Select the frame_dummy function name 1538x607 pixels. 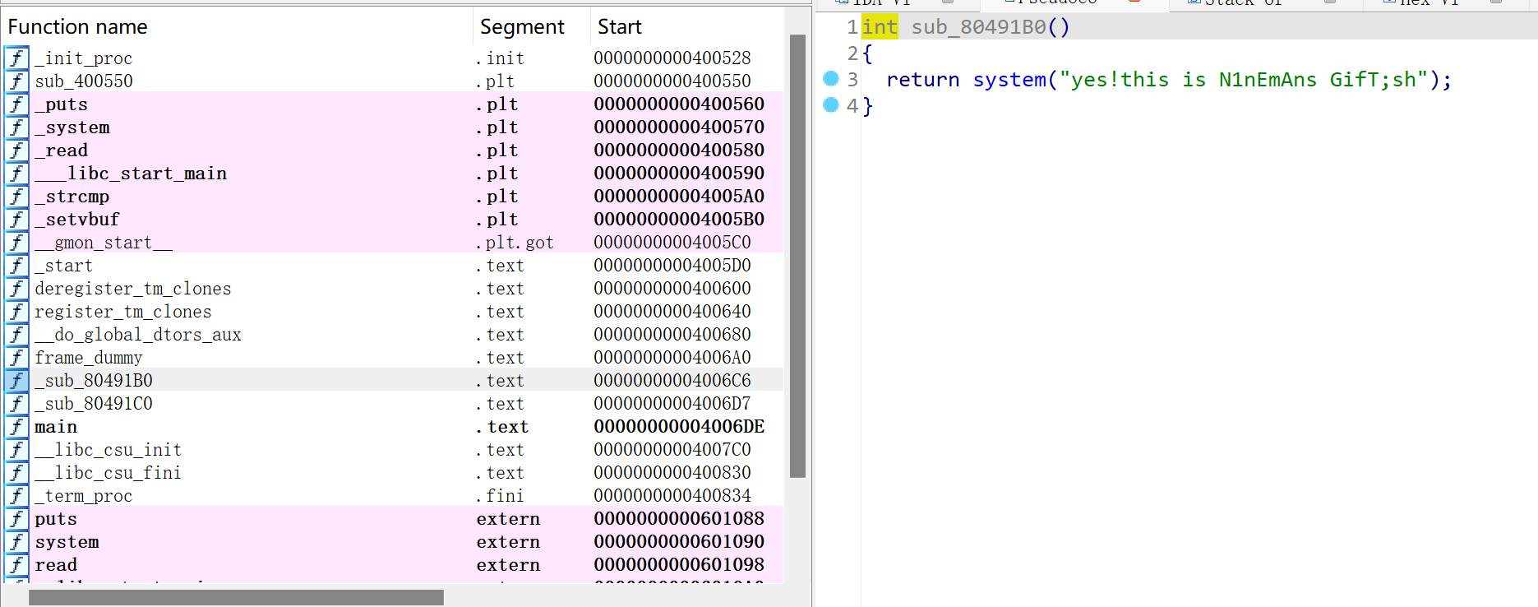tap(89, 358)
